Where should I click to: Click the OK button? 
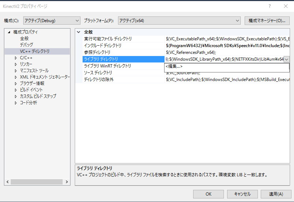[208, 194]
